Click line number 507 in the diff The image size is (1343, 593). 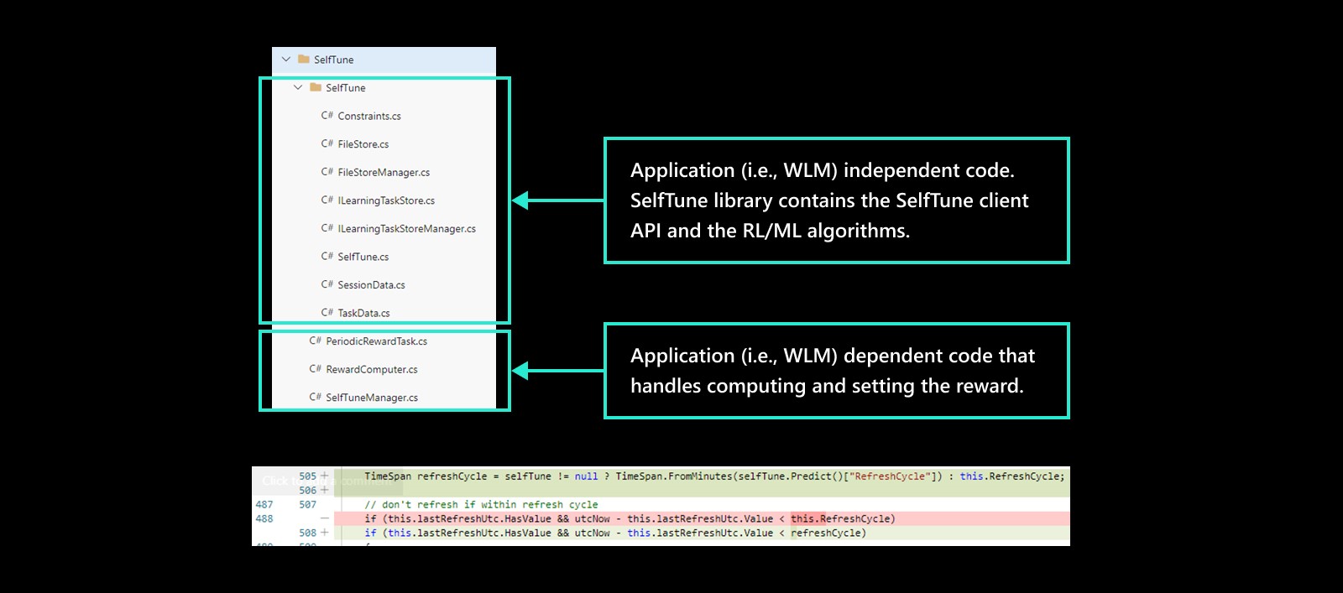point(307,505)
